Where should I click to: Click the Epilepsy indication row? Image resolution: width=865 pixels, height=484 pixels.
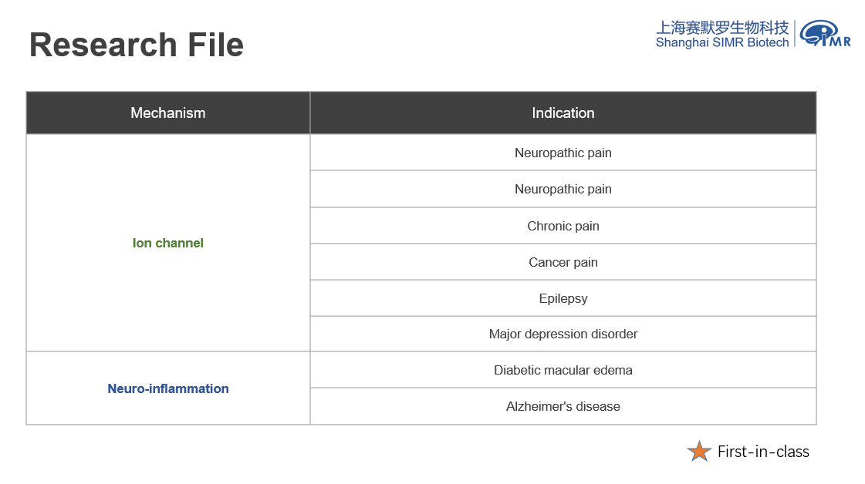point(563,298)
